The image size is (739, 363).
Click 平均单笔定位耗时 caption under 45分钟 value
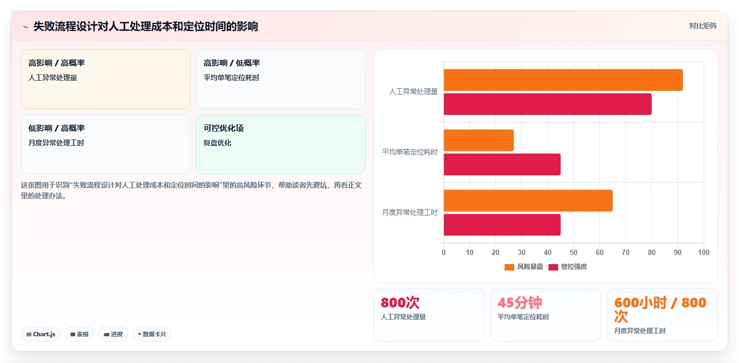click(523, 317)
